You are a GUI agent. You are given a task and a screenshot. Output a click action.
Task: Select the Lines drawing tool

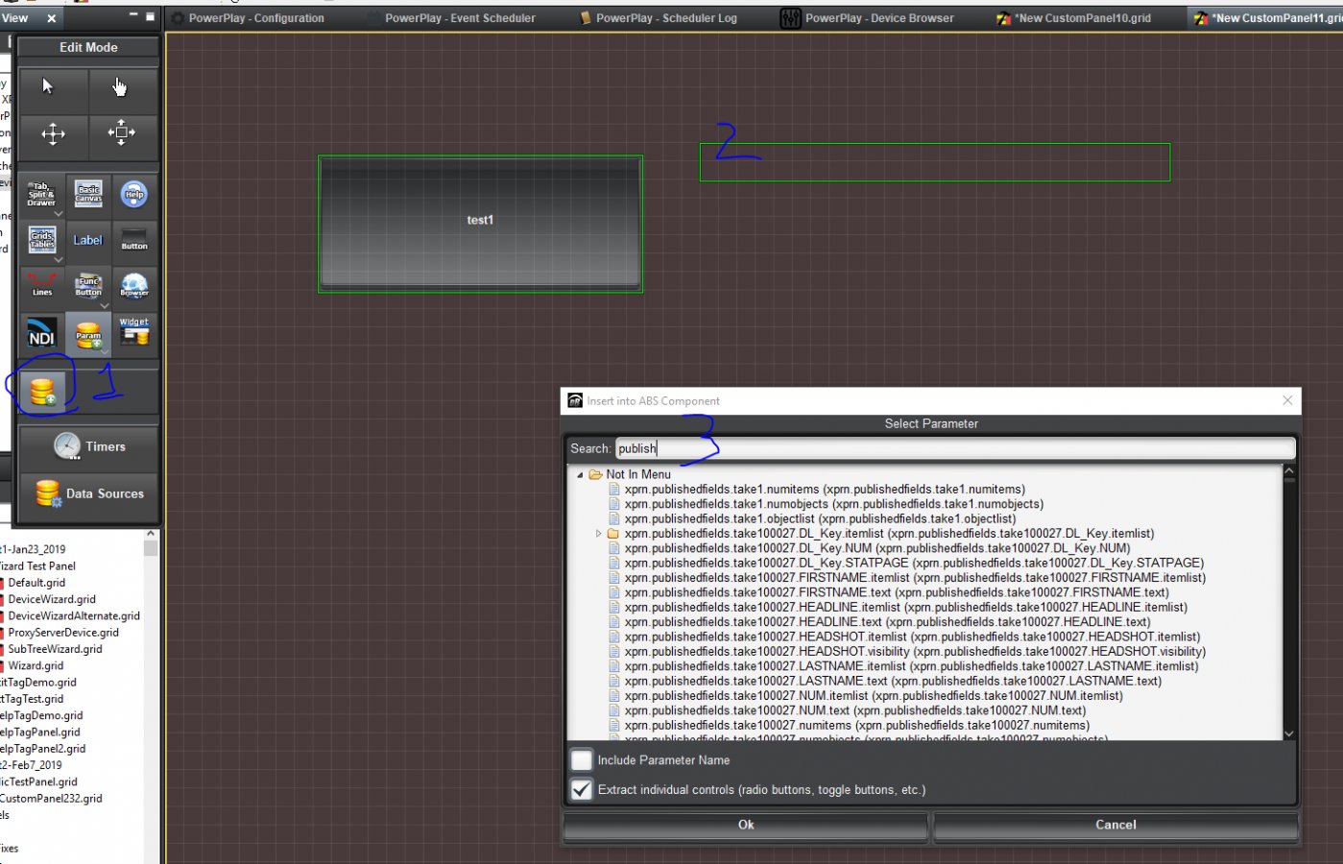(x=42, y=285)
